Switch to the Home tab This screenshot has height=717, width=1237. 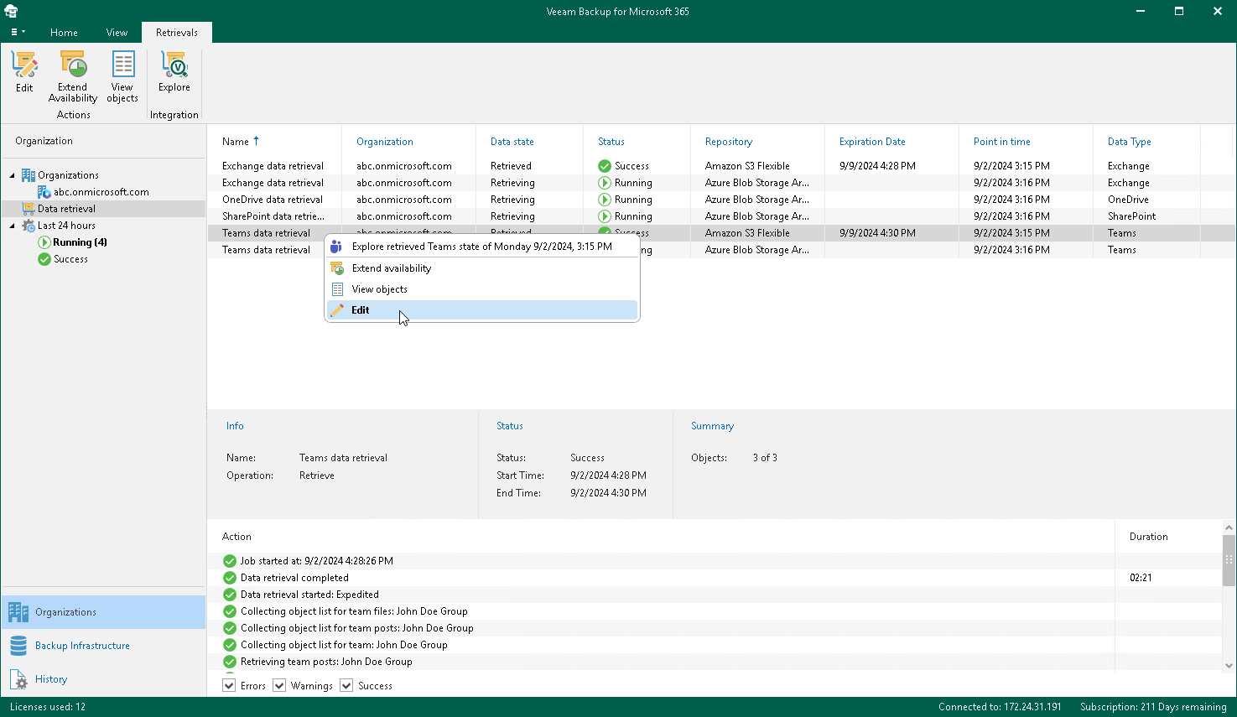coord(64,33)
